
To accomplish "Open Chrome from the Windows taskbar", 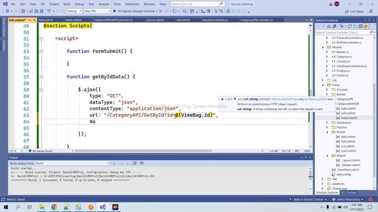I will pos(54,207).
